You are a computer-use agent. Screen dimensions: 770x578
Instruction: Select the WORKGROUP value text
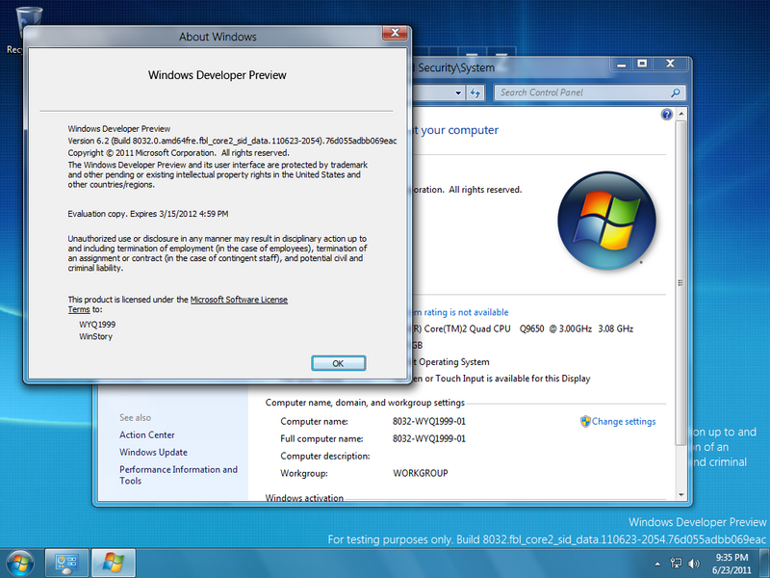421,473
